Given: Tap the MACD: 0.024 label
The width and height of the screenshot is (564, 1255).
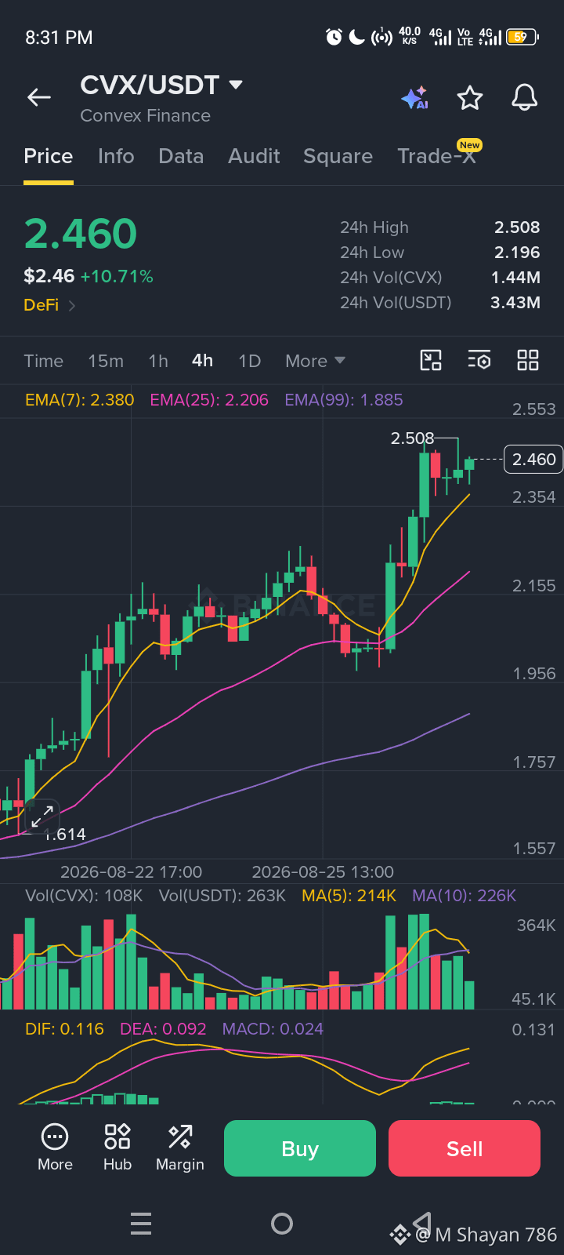Looking at the screenshot, I should tap(273, 1029).
